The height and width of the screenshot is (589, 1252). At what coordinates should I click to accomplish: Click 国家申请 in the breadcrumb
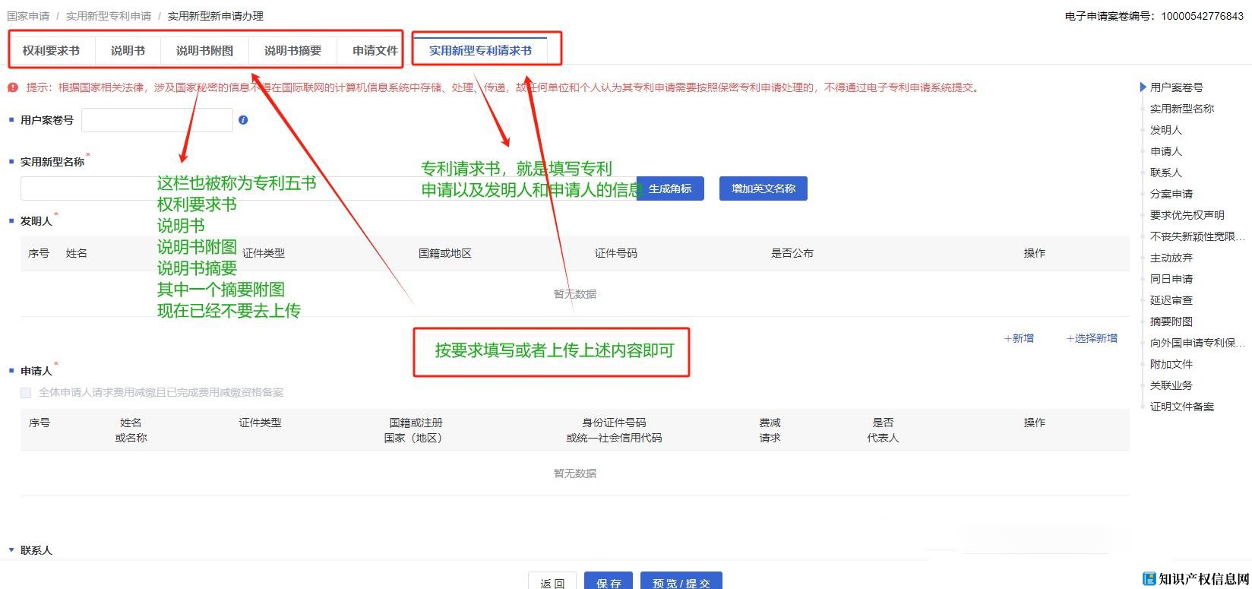[28, 16]
